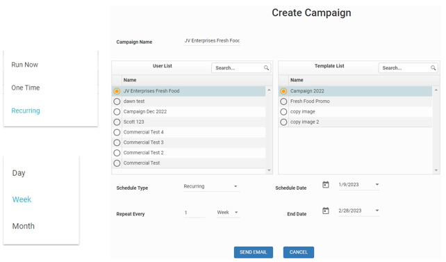Click the 'dawn test' row text

(134, 101)
